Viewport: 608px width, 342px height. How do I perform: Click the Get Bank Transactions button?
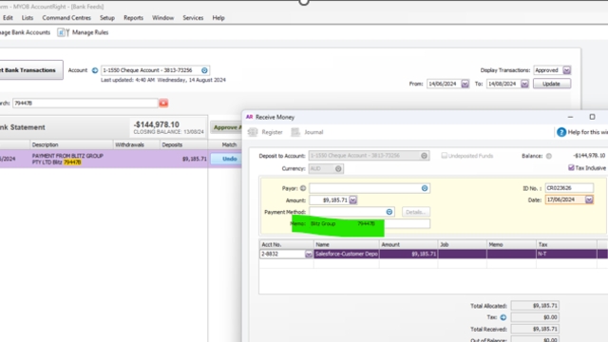(31, 70)
